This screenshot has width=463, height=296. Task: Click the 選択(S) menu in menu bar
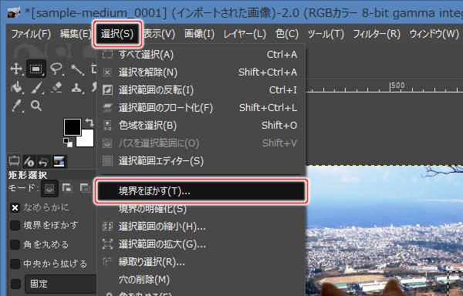[117, 34]
